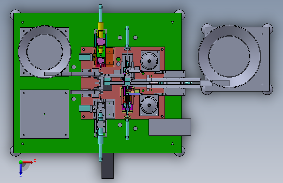This screenshot has width=283, height=183.
Task: Click the red X axis arrow of the triad
Action: tap(27, 162)
